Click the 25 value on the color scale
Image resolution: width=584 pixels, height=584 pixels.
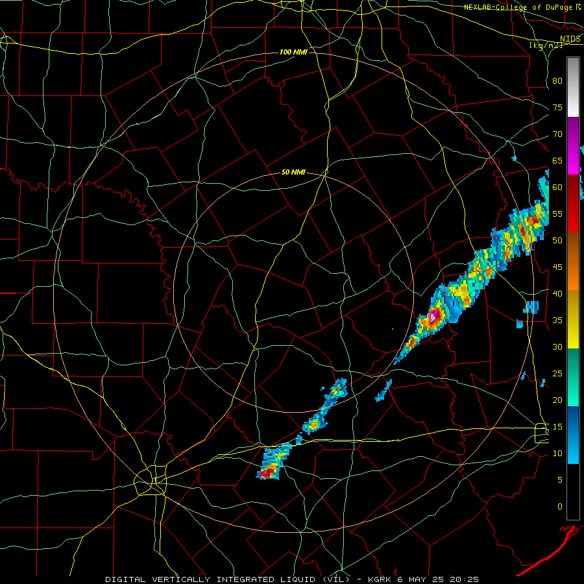pos(557,374)
